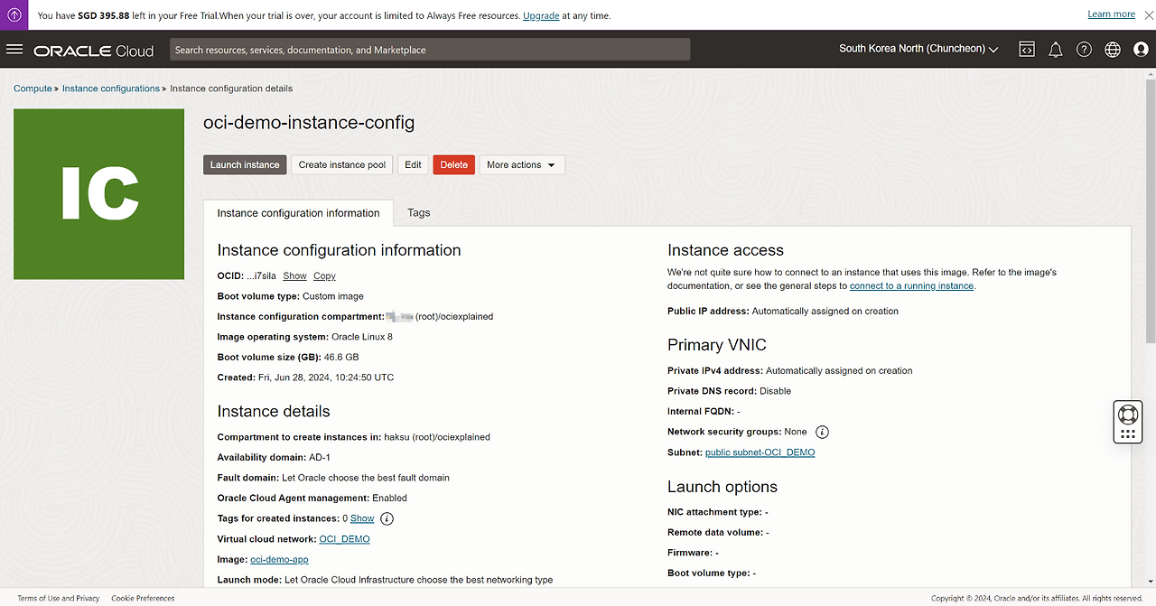Click the help question mark icon
1156x606 pixels.
pyautogui.click(x=1084, y=50)
